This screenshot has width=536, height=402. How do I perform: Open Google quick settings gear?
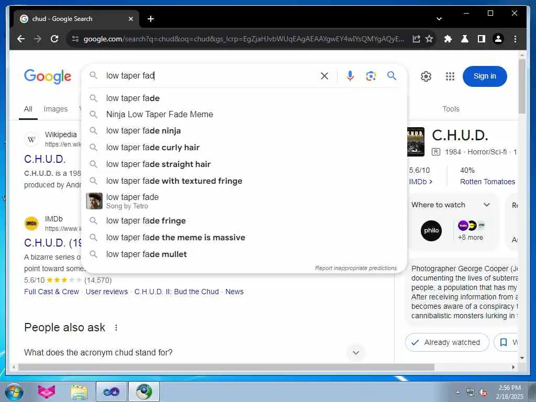click(426, 76)
